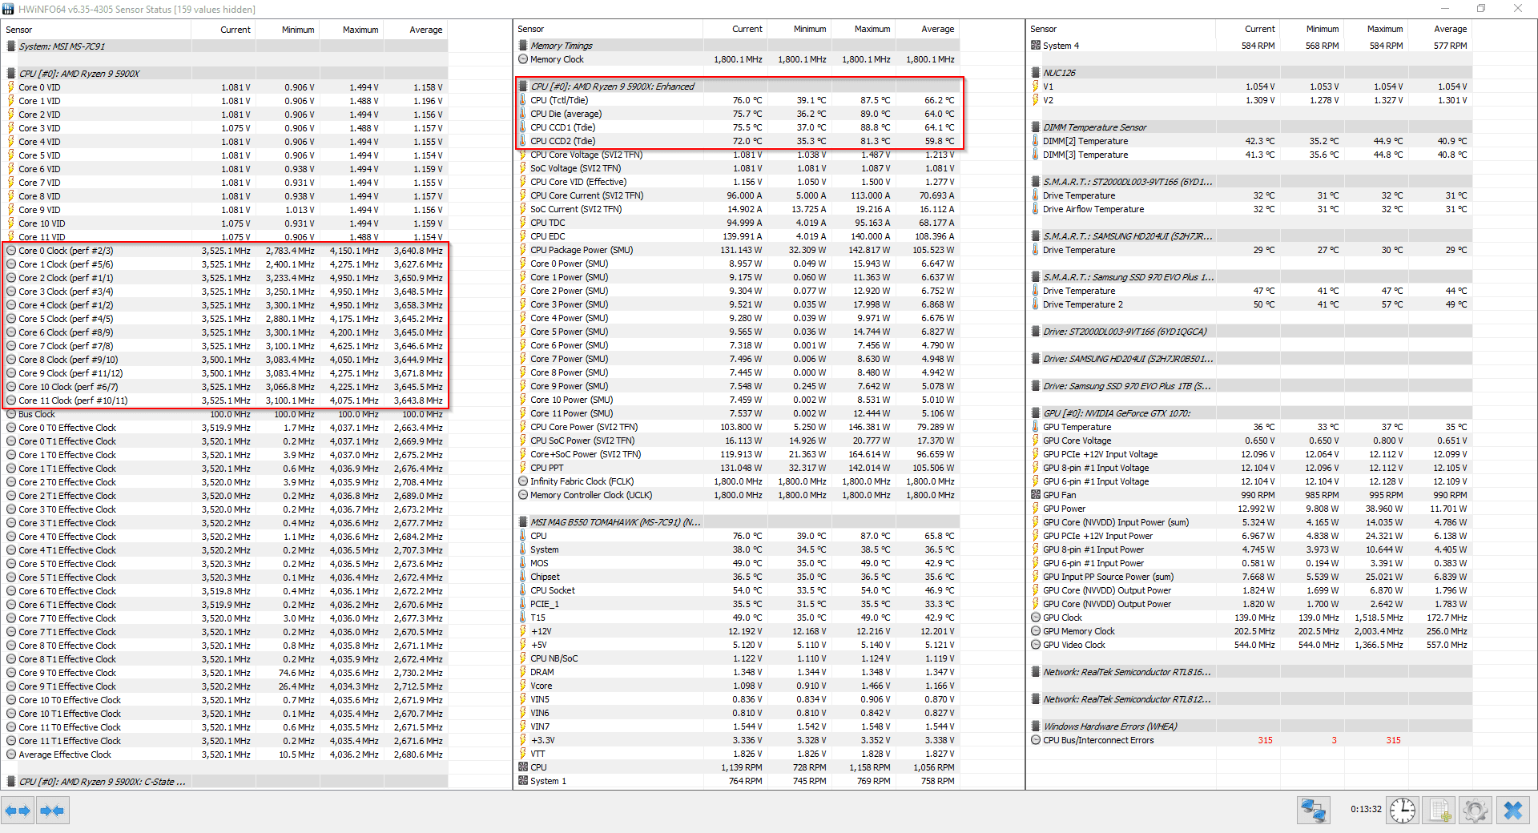The width and height of the screenshot is (1538, 833).
Task: Click the fan icon next to GPU Fan
Action: (x=1036, y=495)
